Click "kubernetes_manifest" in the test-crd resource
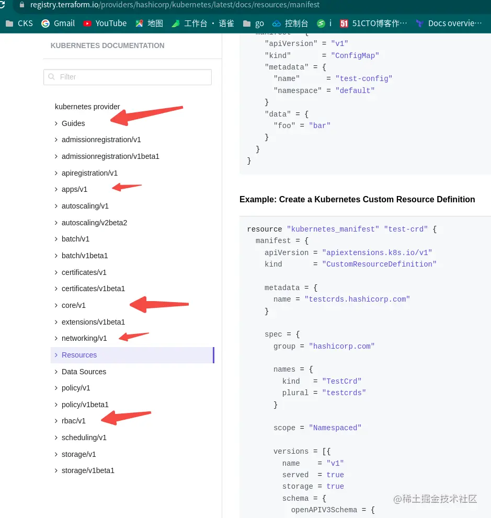The height and width of the screenshot is (518, 491). (x=333, y=229)
